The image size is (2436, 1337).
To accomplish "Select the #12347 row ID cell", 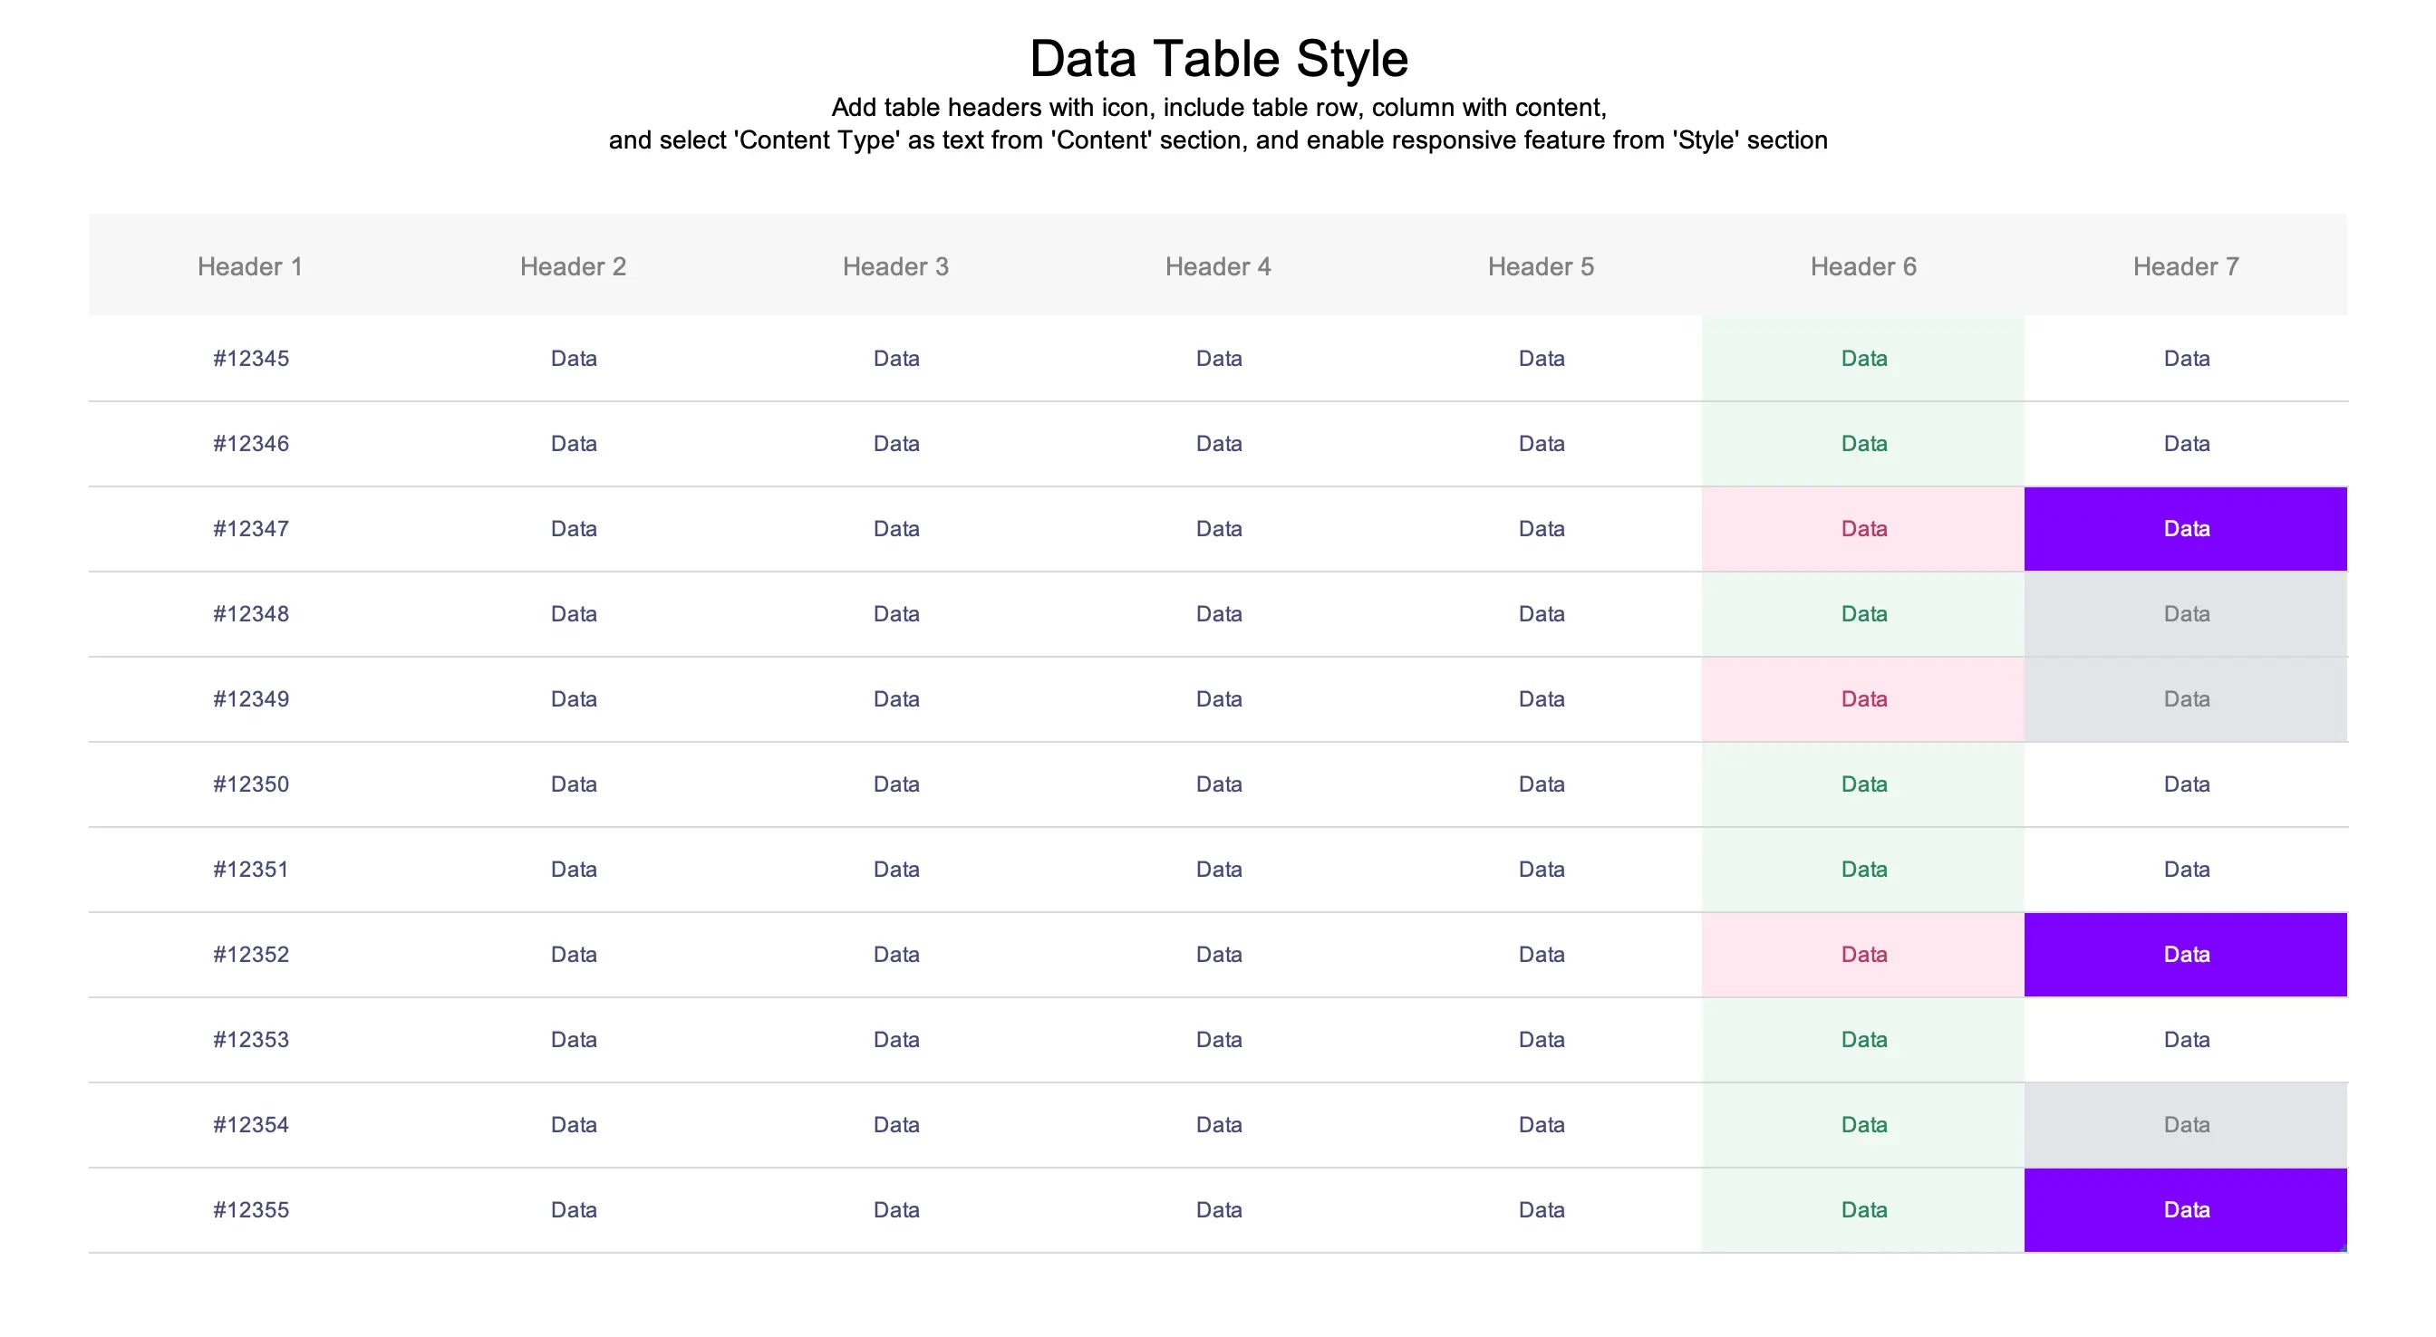I will point(251,529).
